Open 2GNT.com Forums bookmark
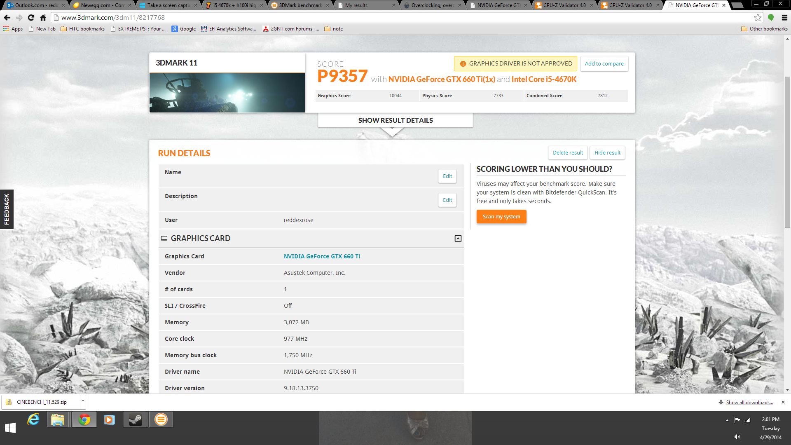This screenshot has width=791, height=445. point(291,29)
